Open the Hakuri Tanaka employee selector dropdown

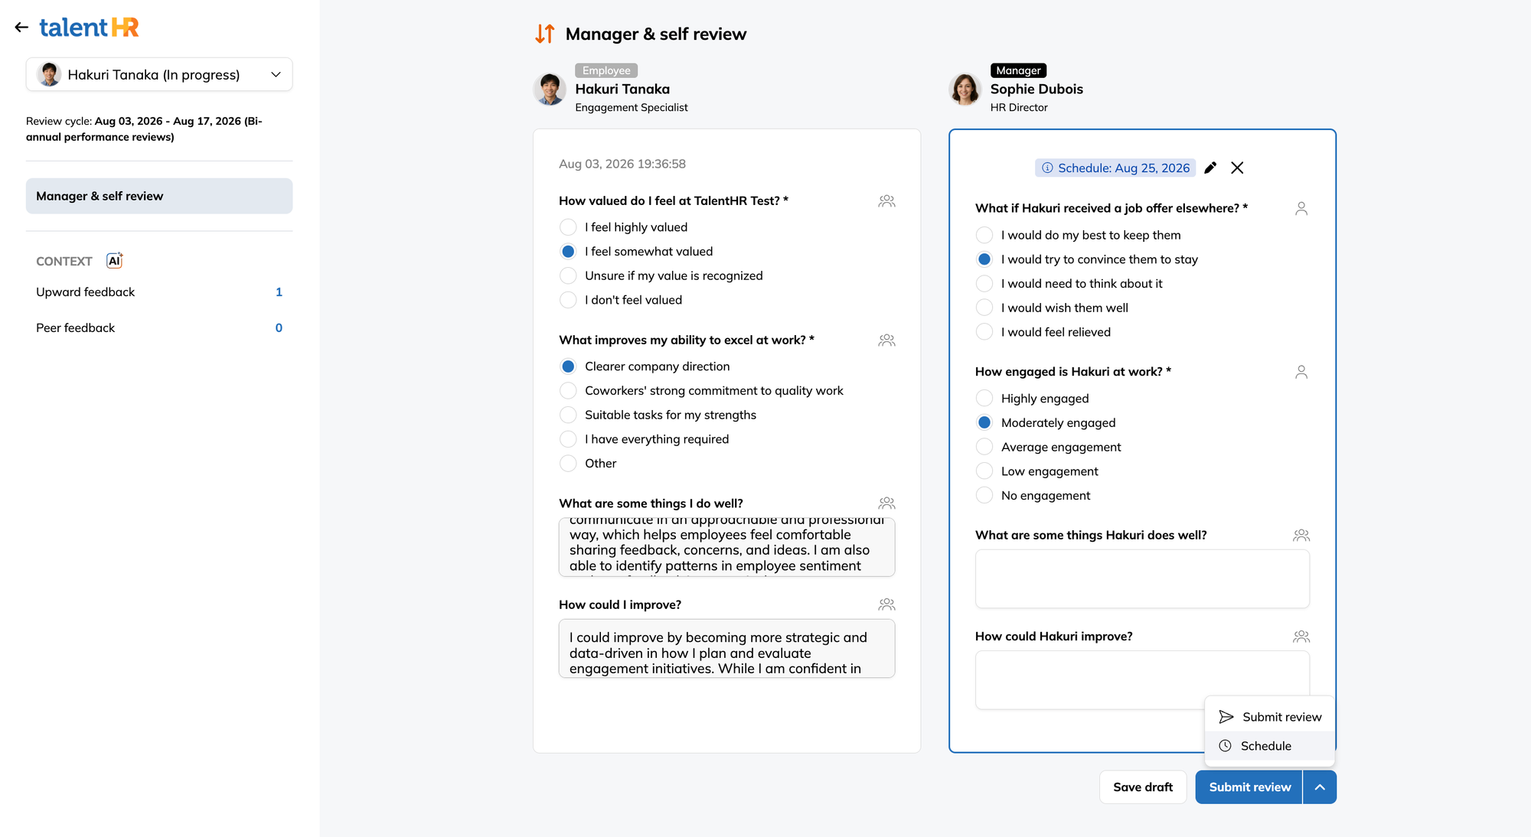pyautogui.click(x=159, y=74)
